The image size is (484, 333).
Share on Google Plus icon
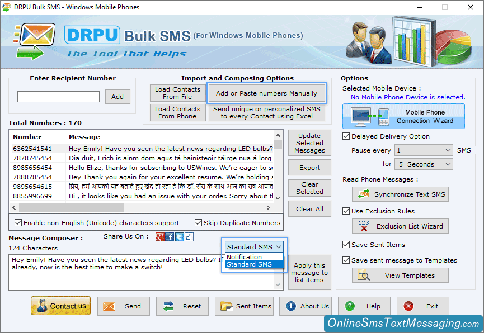(x=160, y=237)
